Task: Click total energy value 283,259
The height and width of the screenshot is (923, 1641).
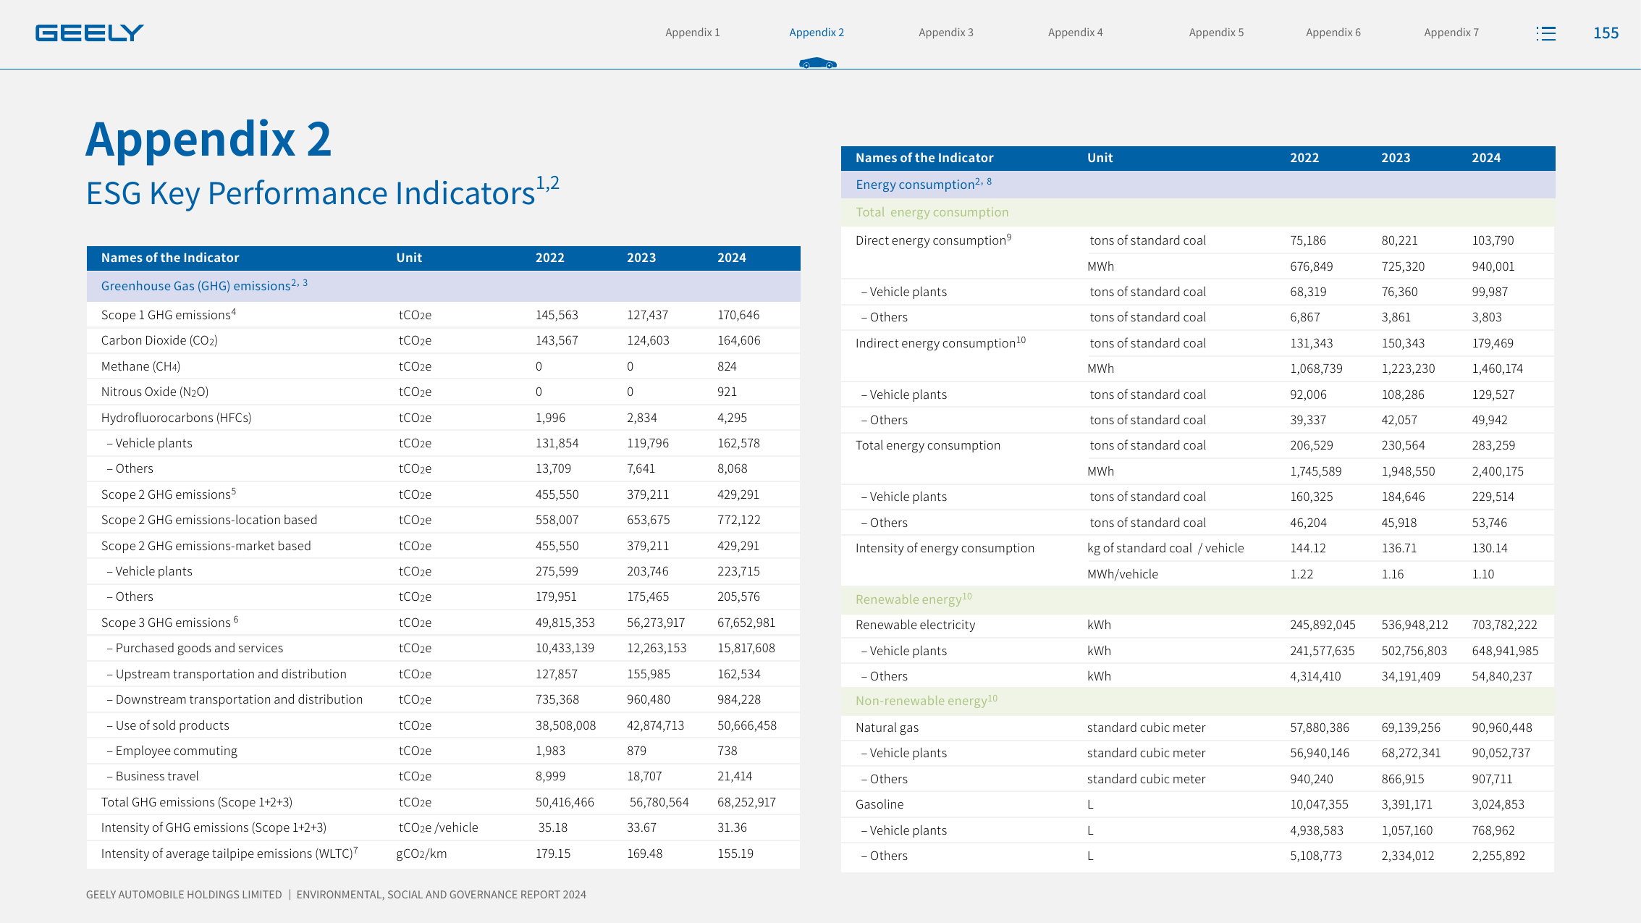Action: [1493, 445]
